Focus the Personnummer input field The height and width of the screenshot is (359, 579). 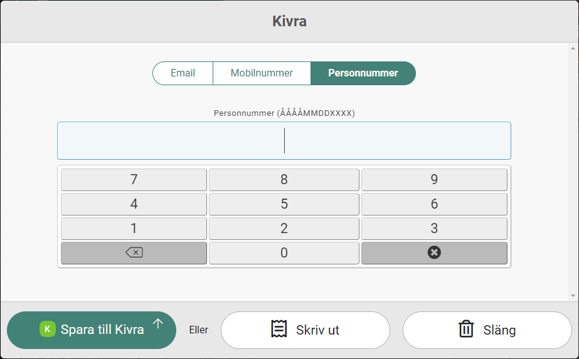click(x=284, y=140)
